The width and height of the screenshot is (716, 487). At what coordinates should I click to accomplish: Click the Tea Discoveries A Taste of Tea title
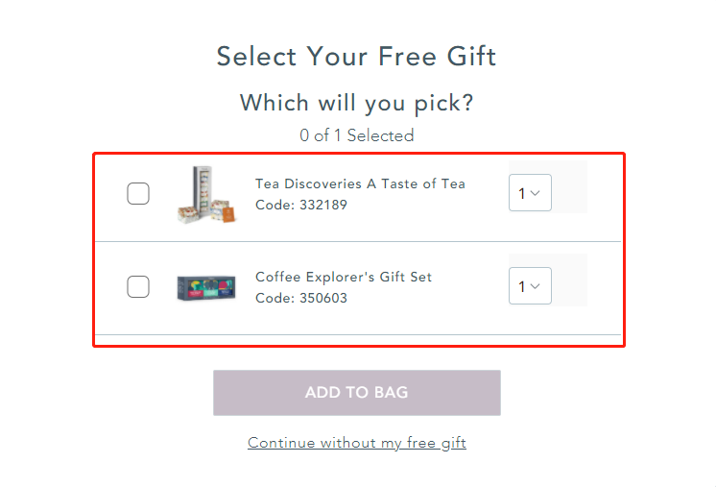pyautogui.click(x=360, y=183)
